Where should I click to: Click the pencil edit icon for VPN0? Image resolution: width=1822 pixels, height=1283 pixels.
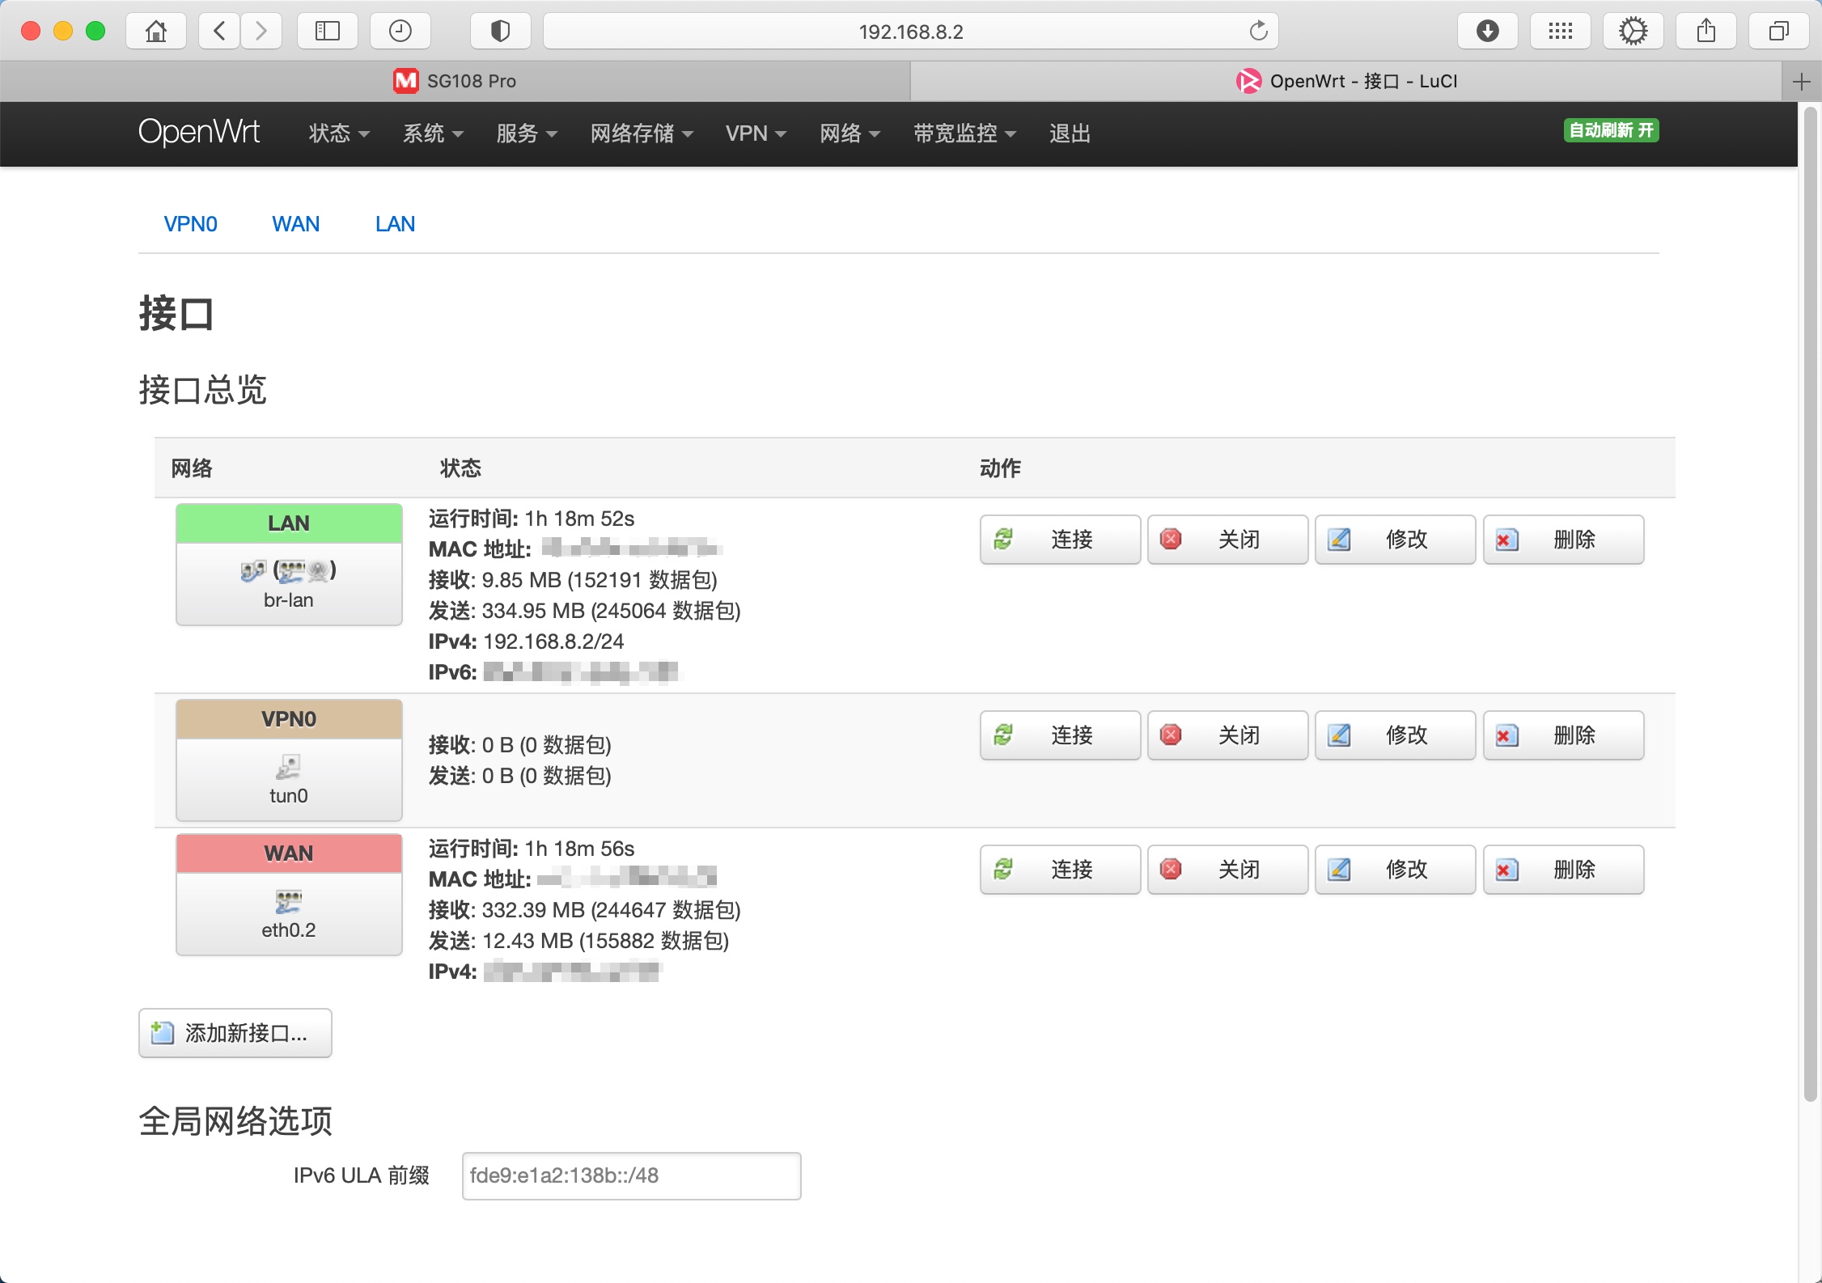pos(1341,735)
